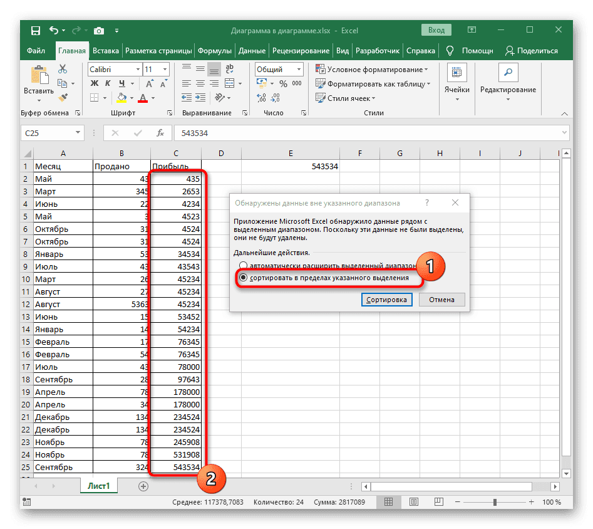
Task: Expand the fill color dropdown arrow
Action: [131, 98]
